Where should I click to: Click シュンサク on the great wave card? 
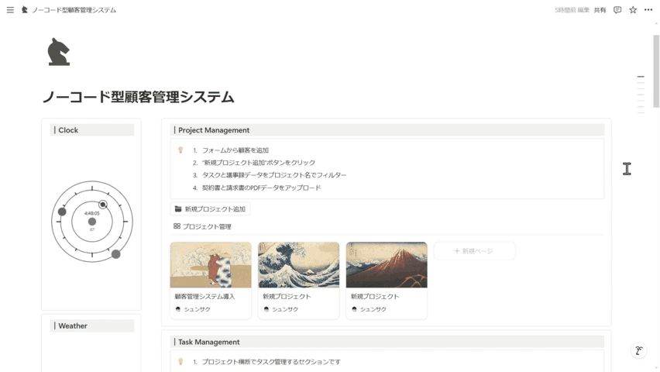285,308
